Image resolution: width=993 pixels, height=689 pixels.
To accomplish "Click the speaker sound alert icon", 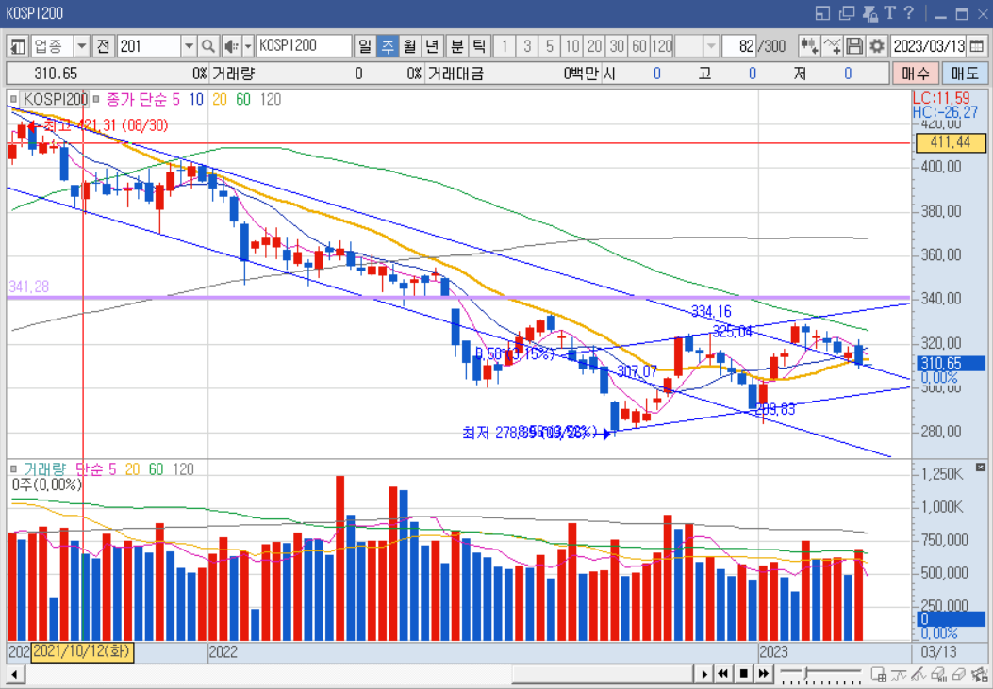I will (232, 46).
